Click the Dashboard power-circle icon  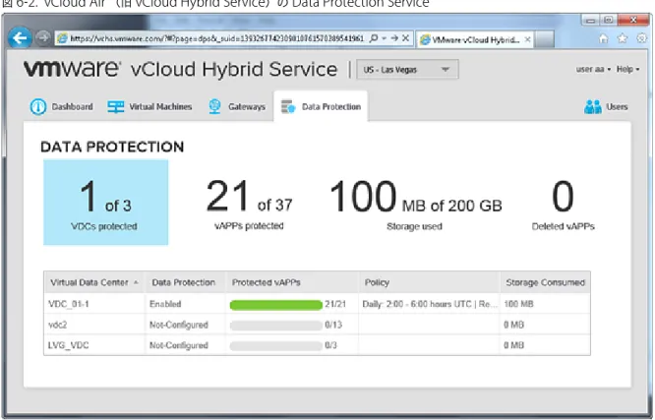point(38,107)
